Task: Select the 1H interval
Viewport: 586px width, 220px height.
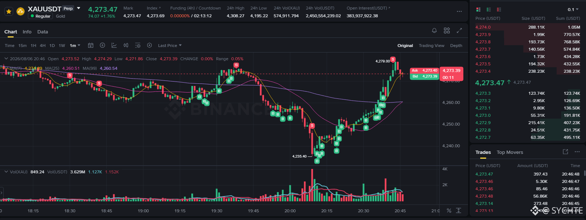Action: coord(33,46)
